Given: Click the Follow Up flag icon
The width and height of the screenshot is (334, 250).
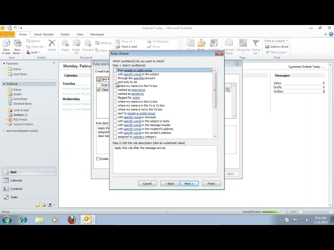Looking at the screenshot, I should (256, 47).
